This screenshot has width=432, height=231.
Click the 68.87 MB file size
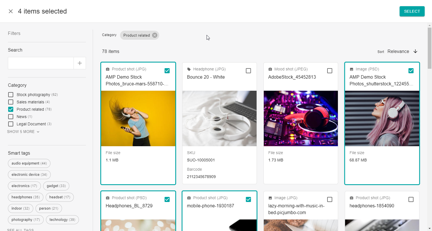click(358, 160)
